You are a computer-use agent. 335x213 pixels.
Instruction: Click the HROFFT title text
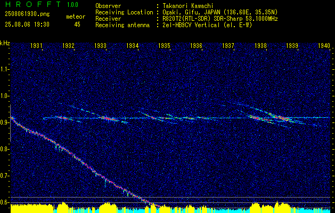point(33,4)
